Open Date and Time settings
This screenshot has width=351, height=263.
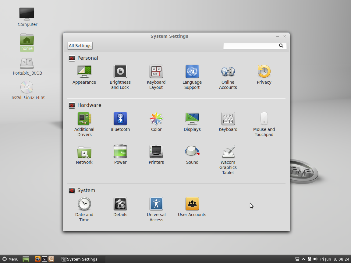coord(84,210)
